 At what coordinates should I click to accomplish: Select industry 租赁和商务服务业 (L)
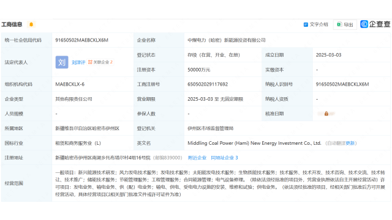[78, 143]
